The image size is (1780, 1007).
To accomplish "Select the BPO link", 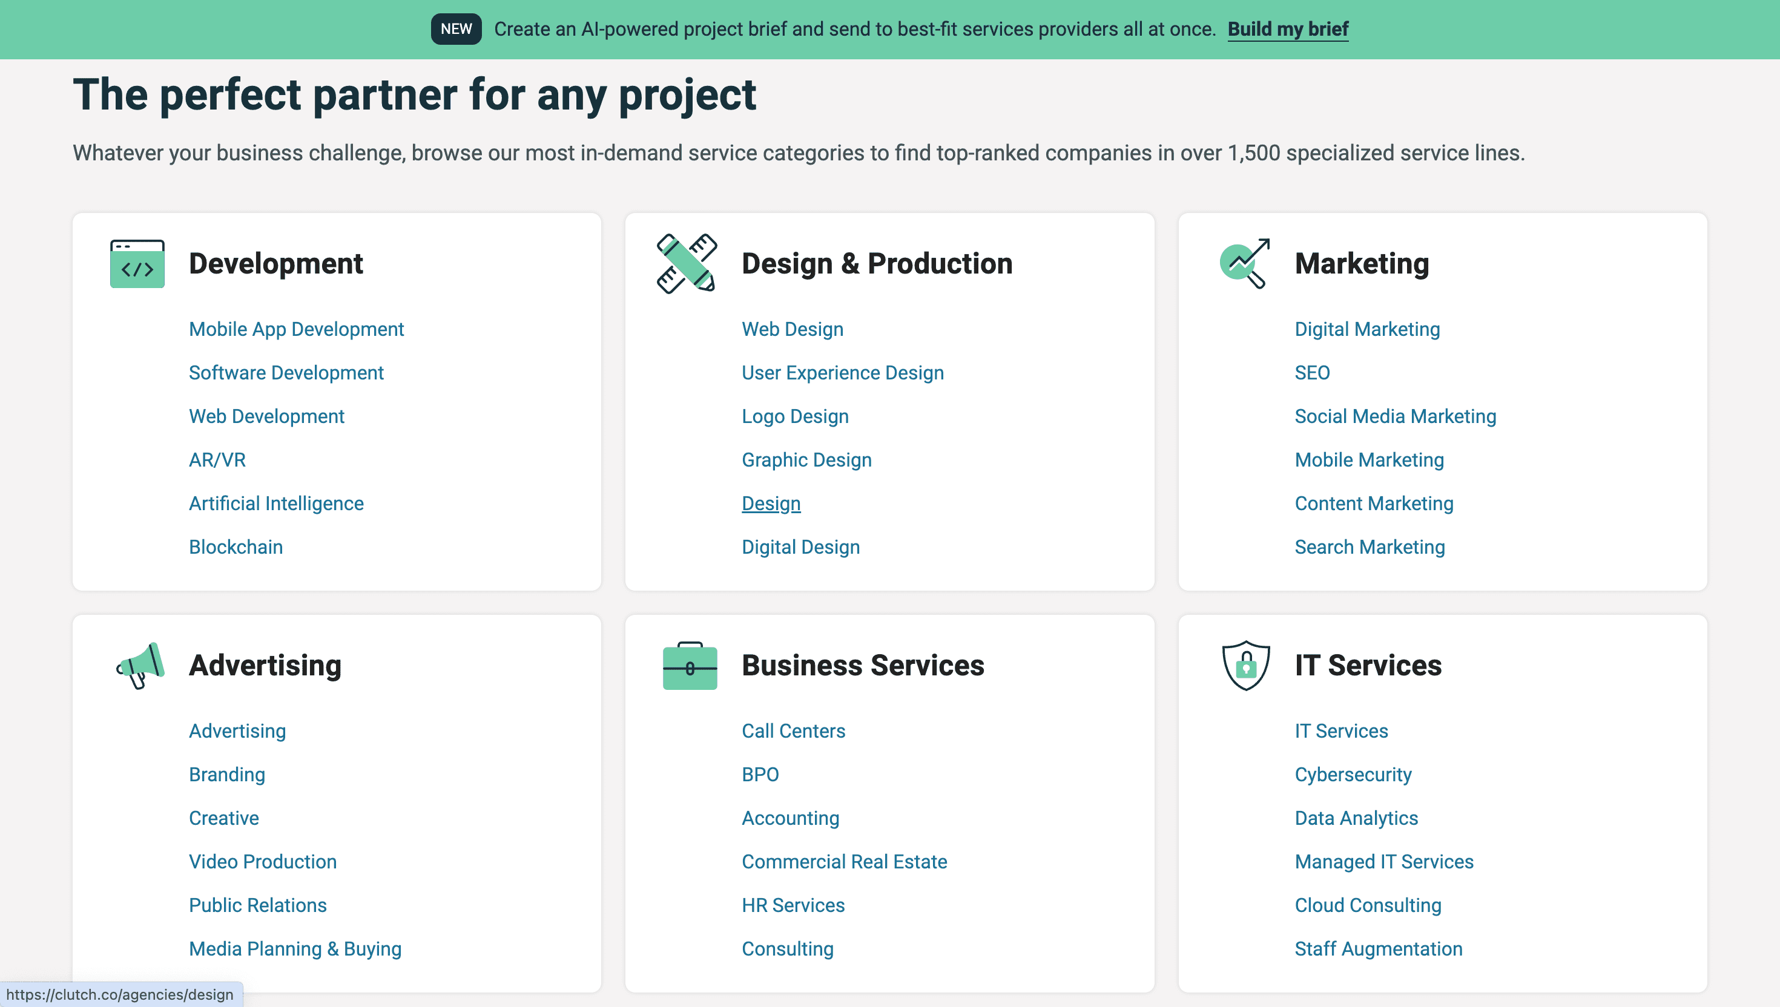I will 760,775.
